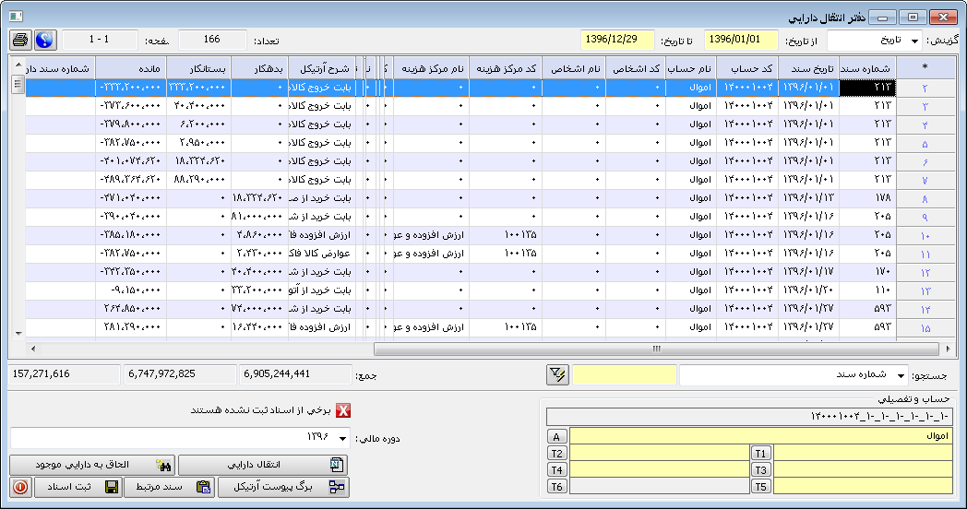967x509 pixels.
Task: Click the date cell ۱۳۹۶/۰۱/۱۳
Action: pyautogui.click(x=808, y=198)
